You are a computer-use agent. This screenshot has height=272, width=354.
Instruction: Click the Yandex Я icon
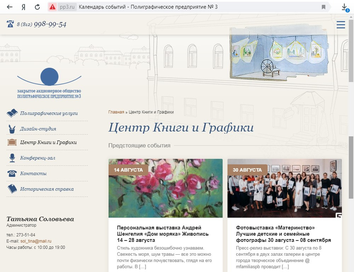[23, 6]
